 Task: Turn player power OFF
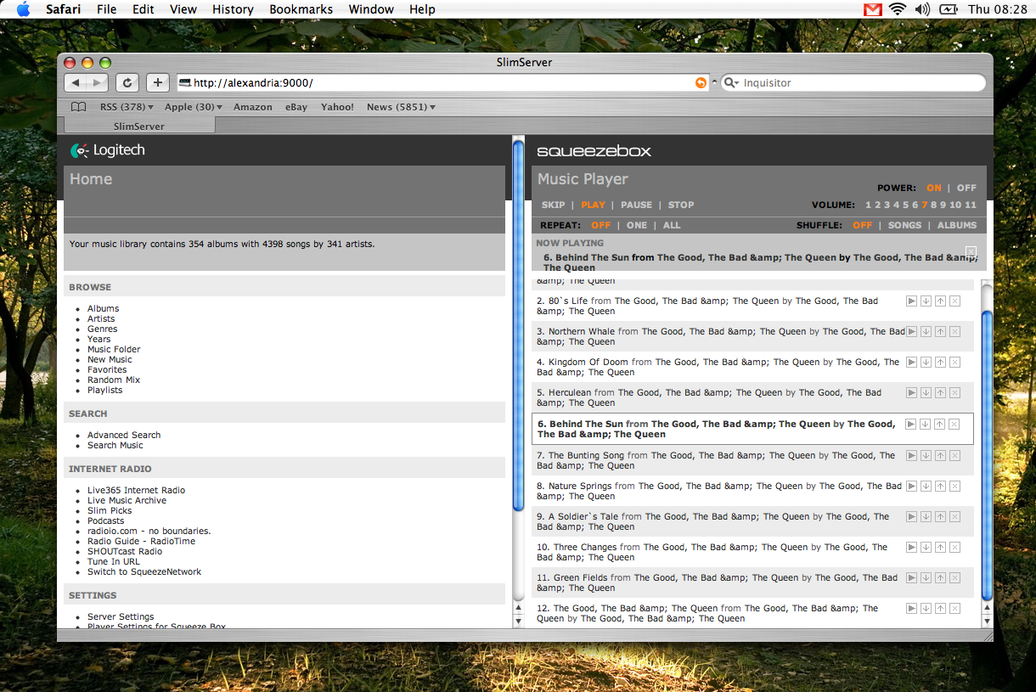pos(966,188)
